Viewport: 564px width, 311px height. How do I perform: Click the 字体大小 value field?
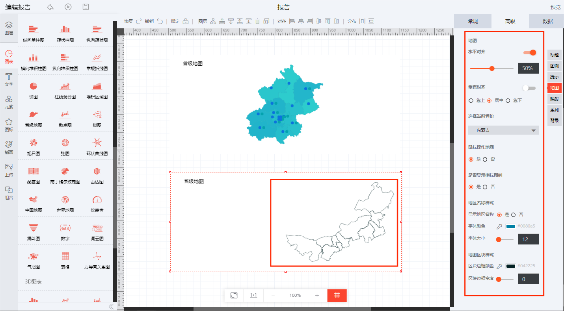[528, 239]
